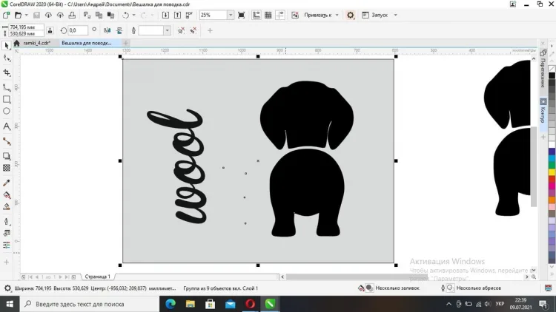Click the Несколько абрисов outline indicator
This screenshot has height=312, width=556.
point(471,288)
